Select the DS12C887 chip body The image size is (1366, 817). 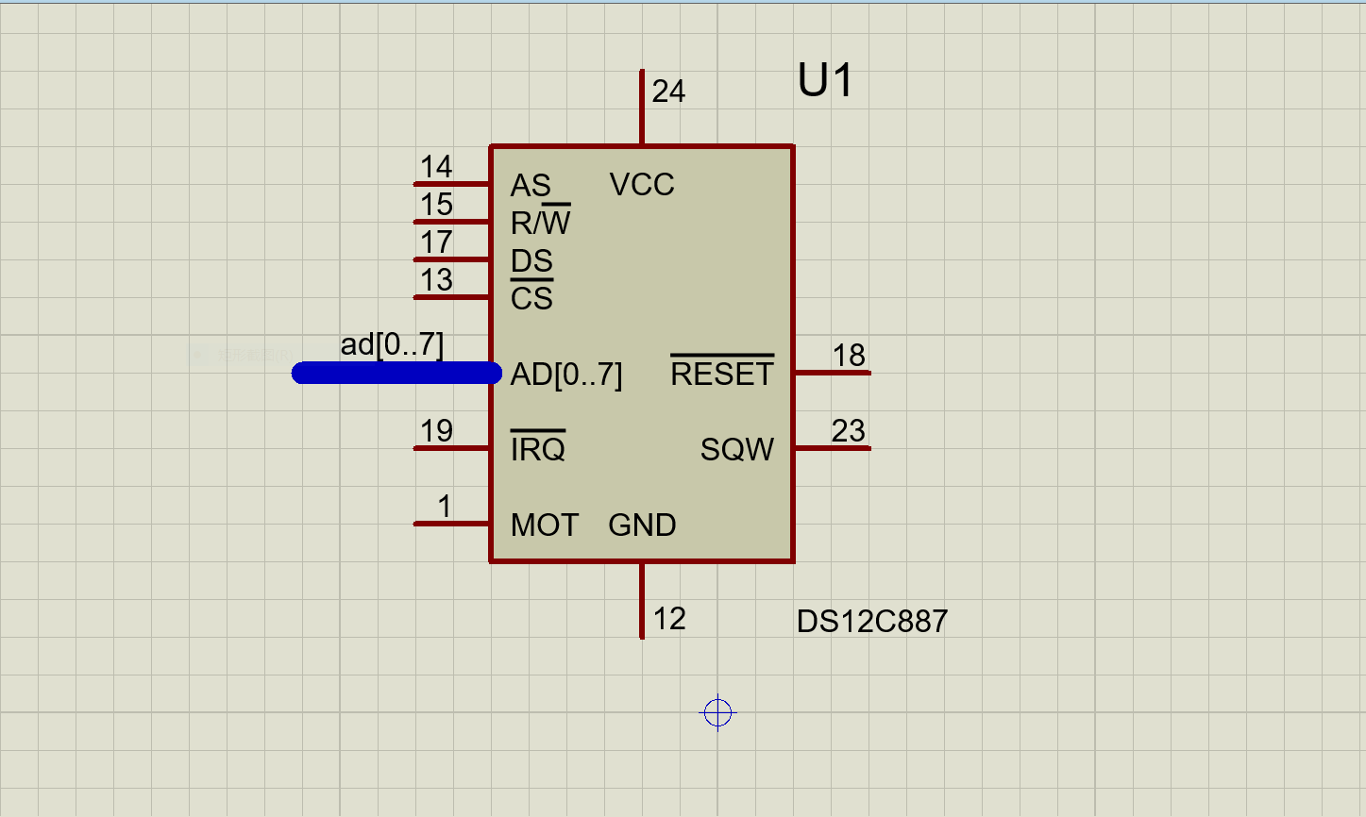pyautogui.click(x=642, y=354)
